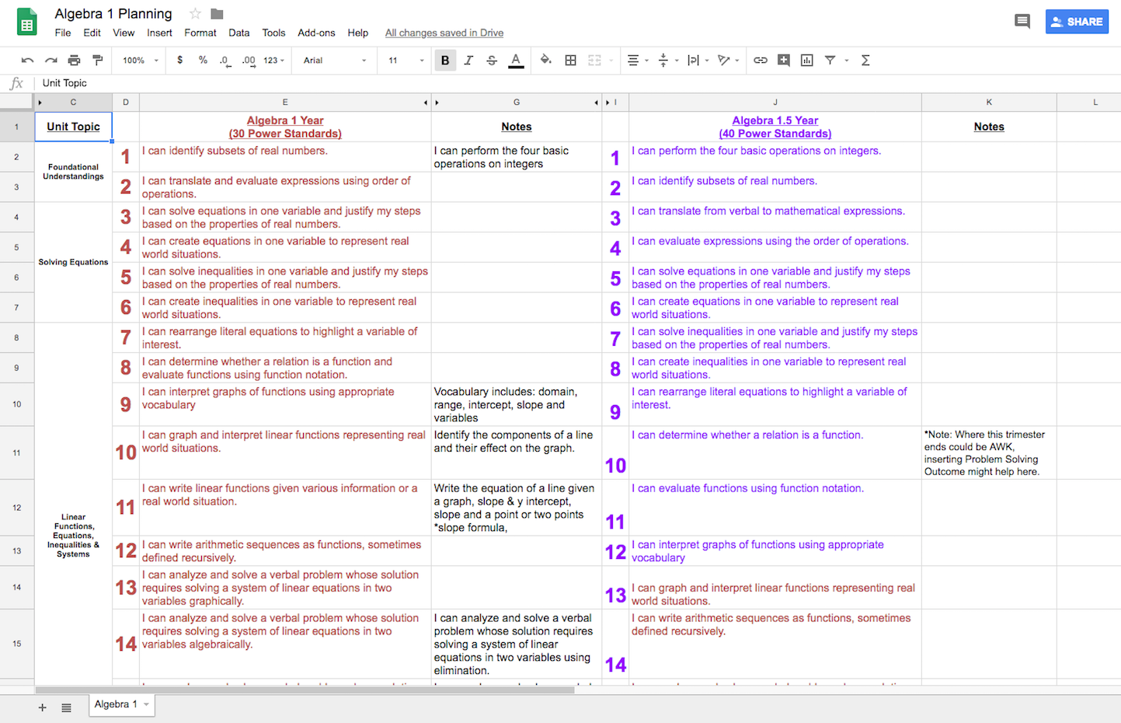Click the insert chart icon
Viewport: 1121px width, 723px height.
click(x=807, y=60)
